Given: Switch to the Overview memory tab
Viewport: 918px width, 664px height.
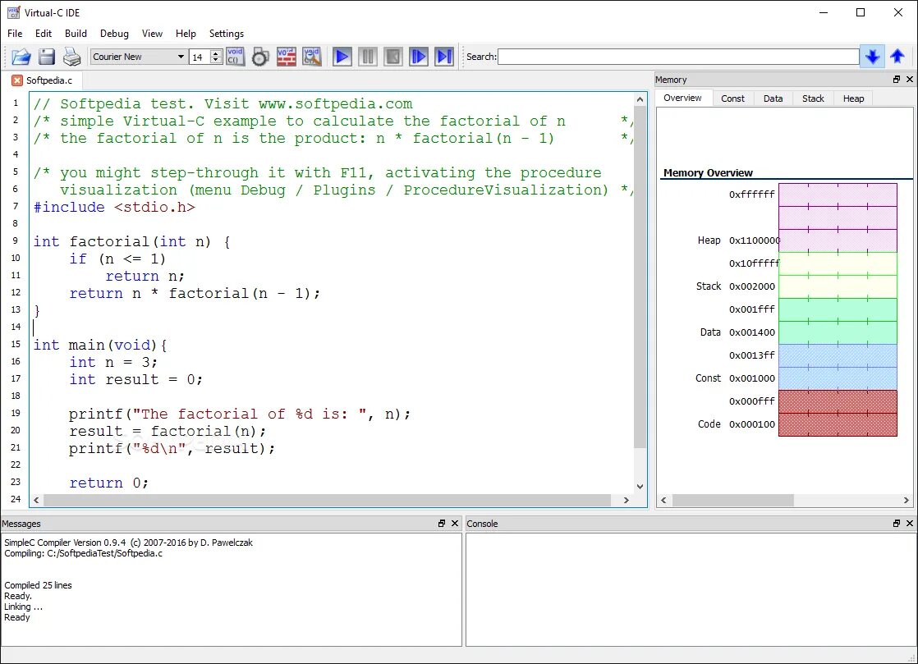Looking at the screenshot, I should 682,98.
